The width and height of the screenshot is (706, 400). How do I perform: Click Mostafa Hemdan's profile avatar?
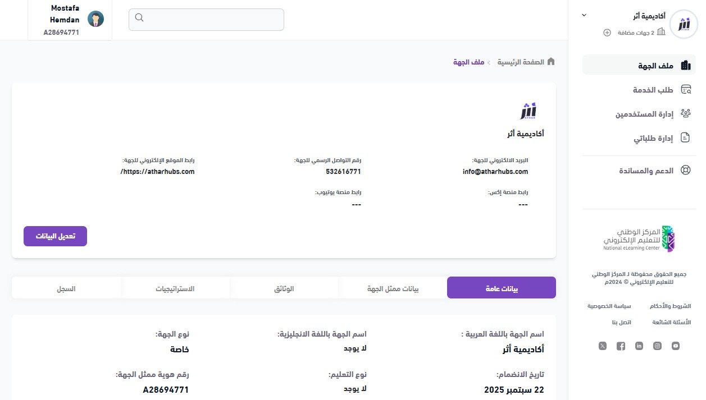96,19
